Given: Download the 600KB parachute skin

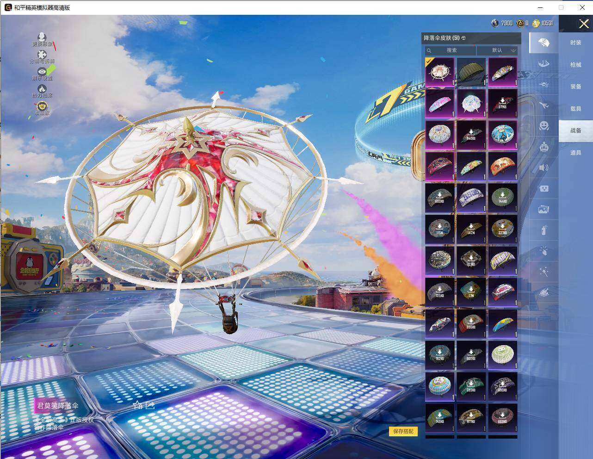Looking at the screenshot, I should [x=440, y=198].
